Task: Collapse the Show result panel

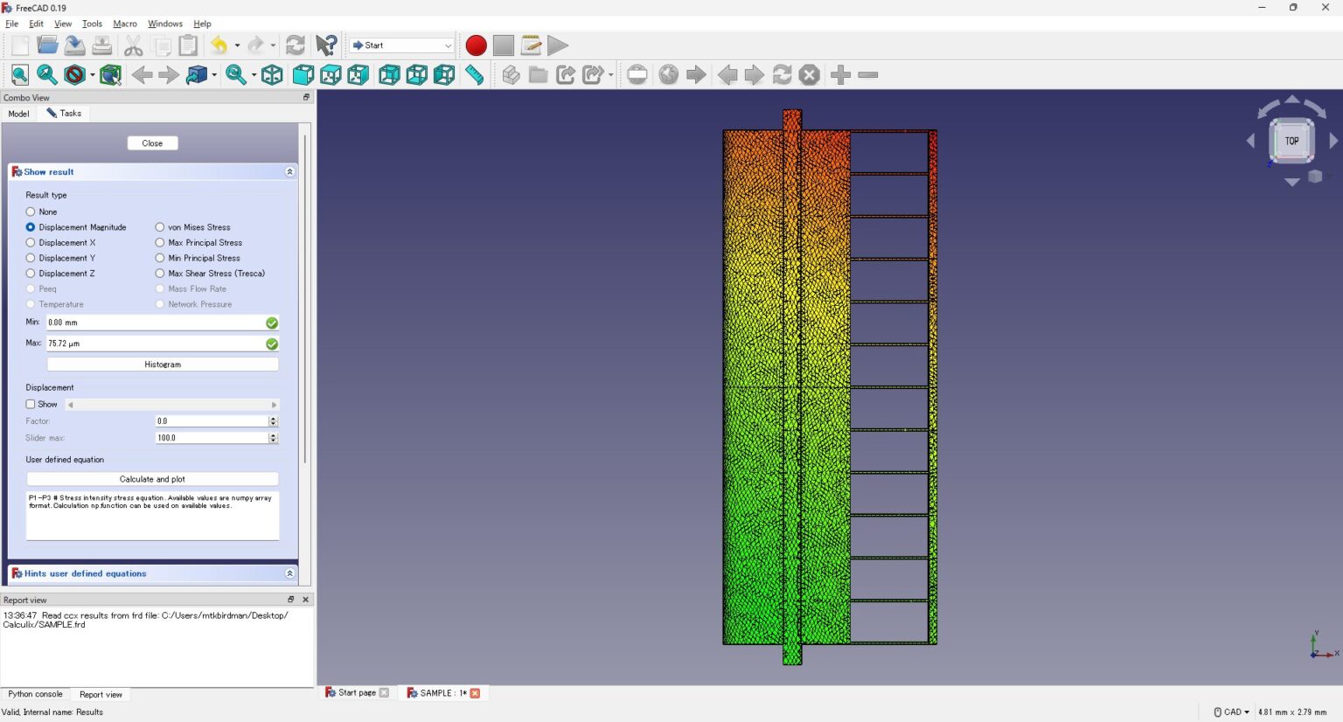Action: tap(289, 171)
